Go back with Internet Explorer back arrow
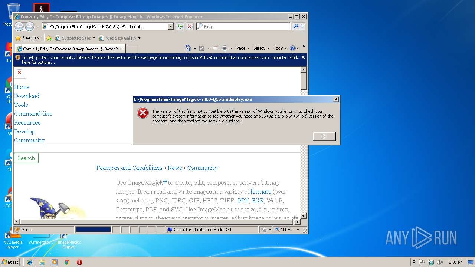475x267 pixels. (19, 26)
